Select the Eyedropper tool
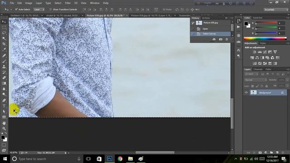This screenshot has width=290, height=163. coord(4,49)
